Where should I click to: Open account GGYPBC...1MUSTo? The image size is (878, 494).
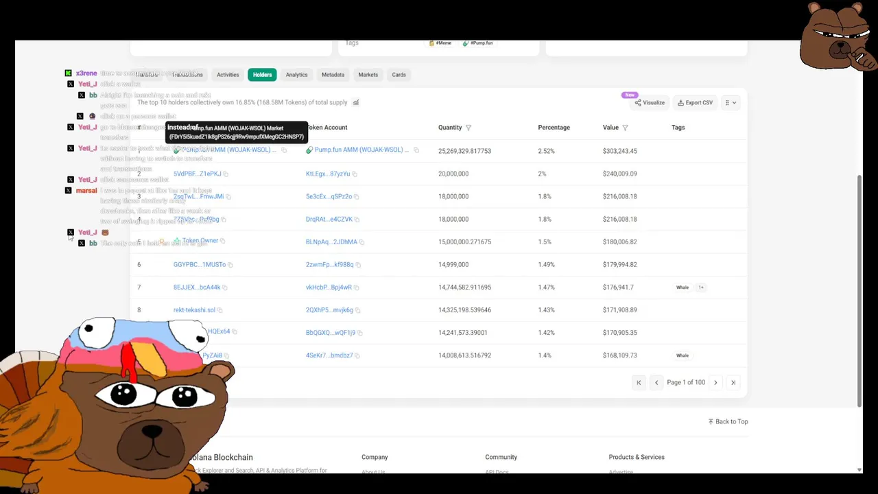point(200,265)
